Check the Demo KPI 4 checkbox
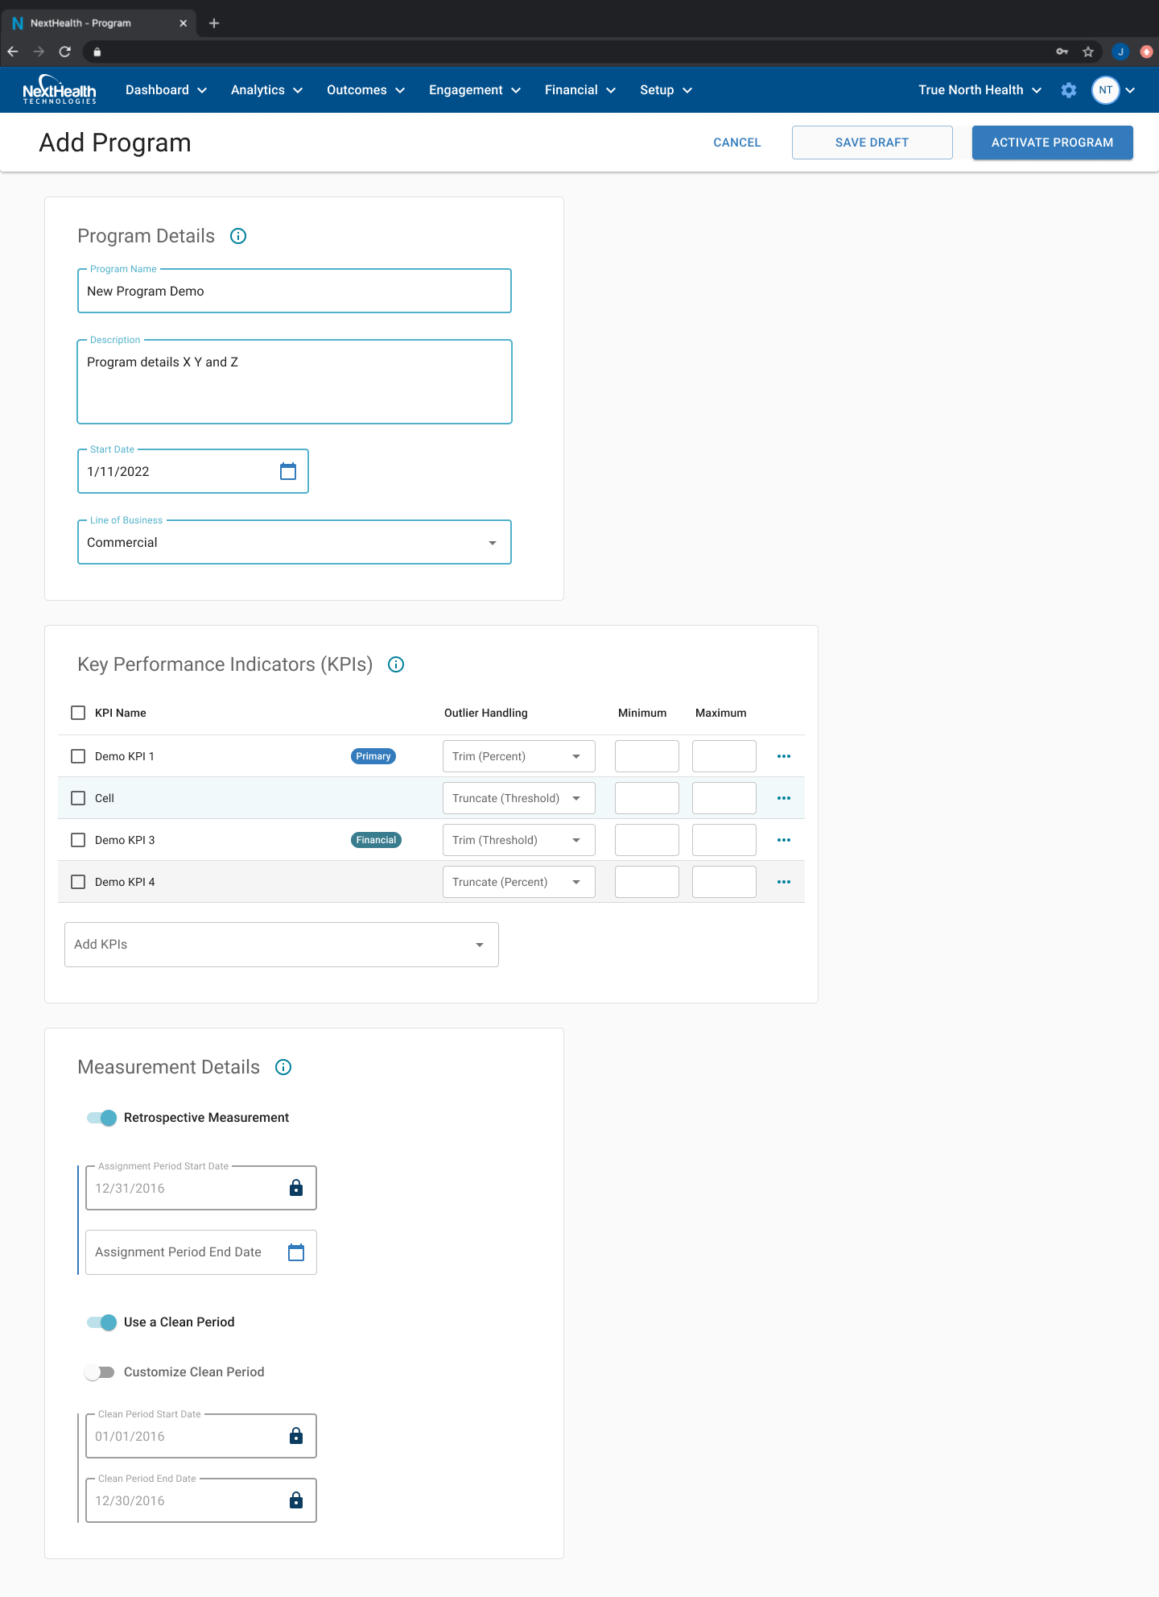Viewport: 1159px width, 1597px height. pyautogui.click(x=78, y=882)
